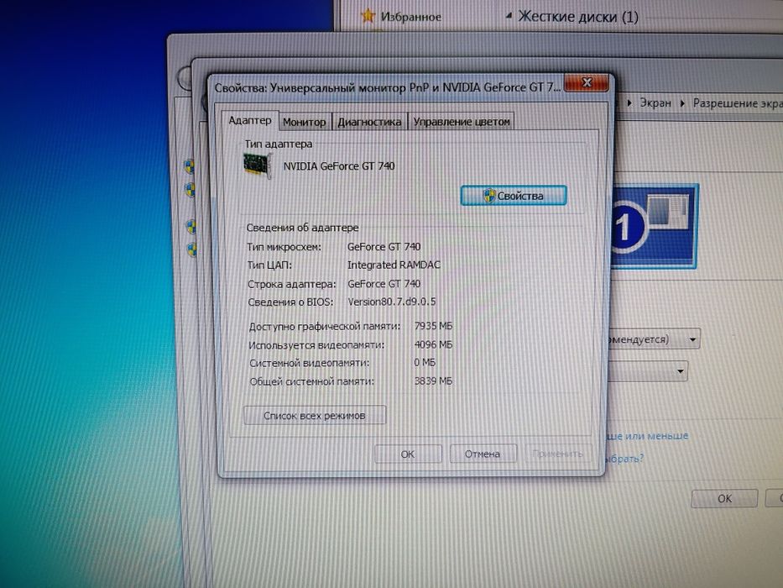Click the 'ыбрать?' help link
The image size is (783, 588).
(x=624, y=458)
